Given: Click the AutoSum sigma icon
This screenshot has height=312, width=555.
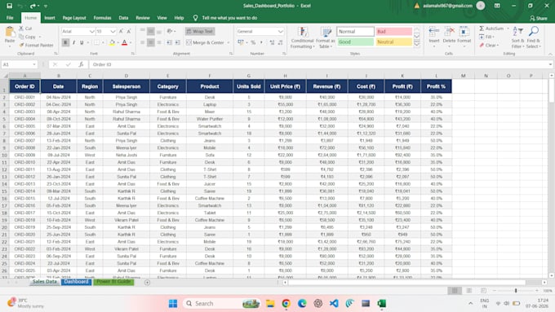Looking at the screenshot, I should click(x=482, y=29).
